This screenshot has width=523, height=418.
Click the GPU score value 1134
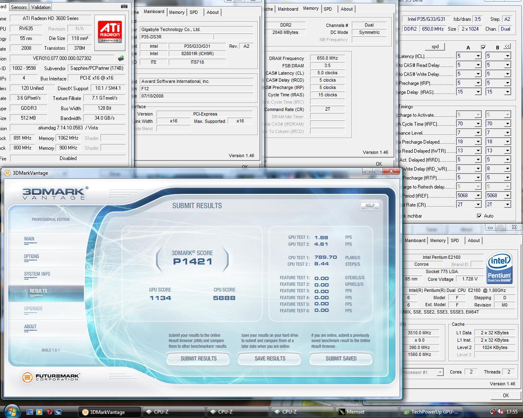[x=160, y=298]
